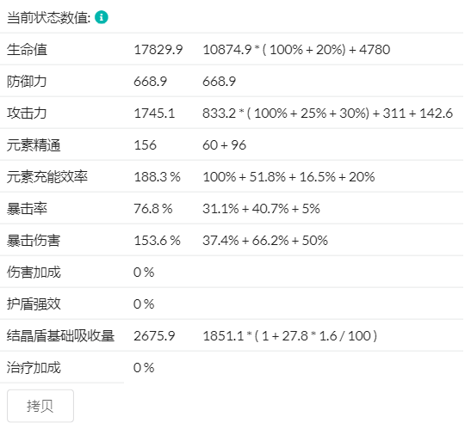Click the 结晶盾基础吸收量 value 2675.9
The image size is (471, 429).
[154, 335]
